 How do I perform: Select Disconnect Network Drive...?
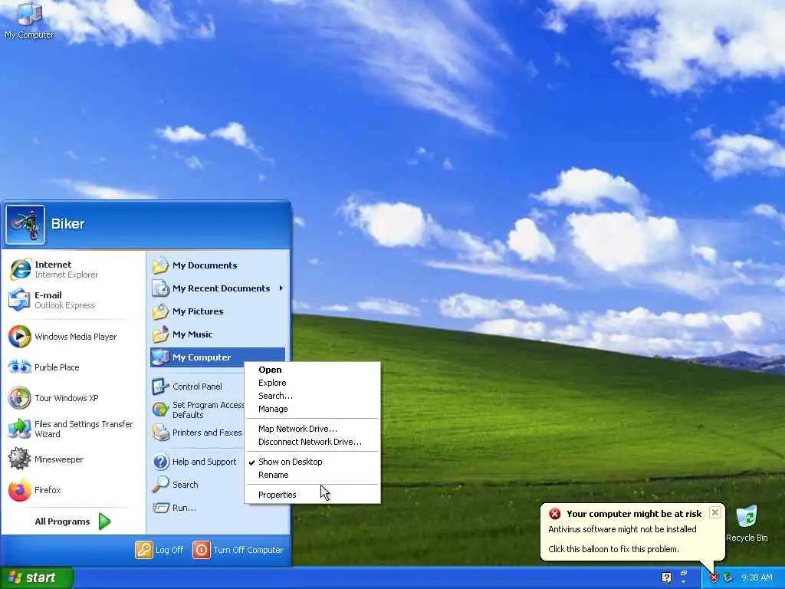click(x=313, y=442)
